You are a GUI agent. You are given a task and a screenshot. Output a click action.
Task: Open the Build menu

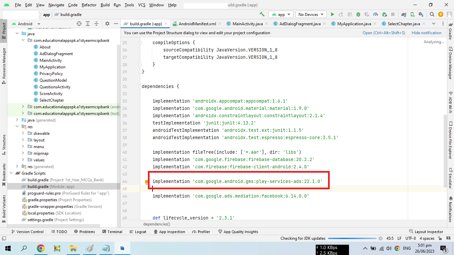point(105,5)
